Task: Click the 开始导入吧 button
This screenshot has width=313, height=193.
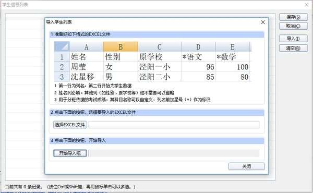Action: [x=70, y=153]
